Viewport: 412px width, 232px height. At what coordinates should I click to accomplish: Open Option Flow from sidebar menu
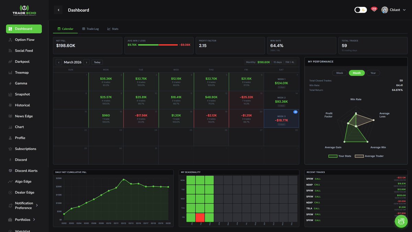click(x=25, y=40)
